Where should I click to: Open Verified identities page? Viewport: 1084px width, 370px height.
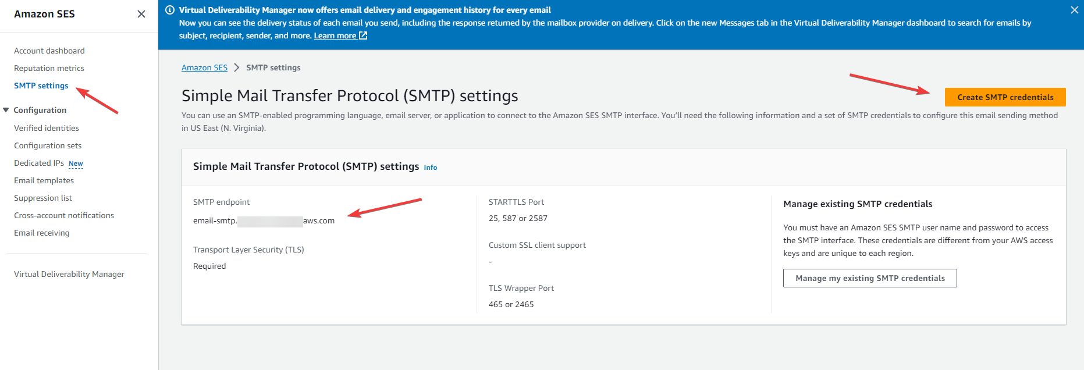pos(47,128)
